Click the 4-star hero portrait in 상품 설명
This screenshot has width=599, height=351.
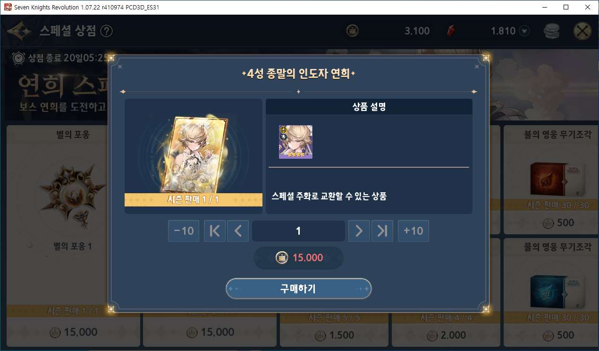[295, 142]
